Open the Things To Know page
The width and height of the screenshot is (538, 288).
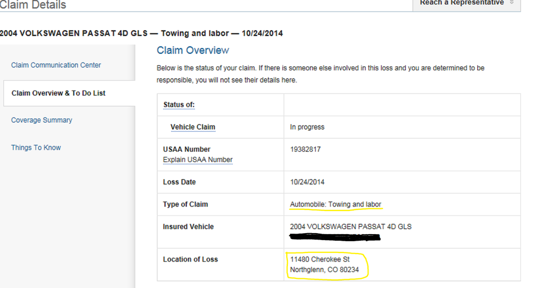tap(36, 147)
